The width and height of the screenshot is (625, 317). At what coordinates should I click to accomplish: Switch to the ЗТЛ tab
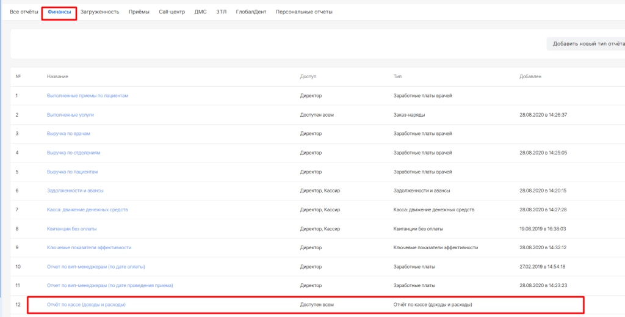pyautogui.click(x=221, y=12)
